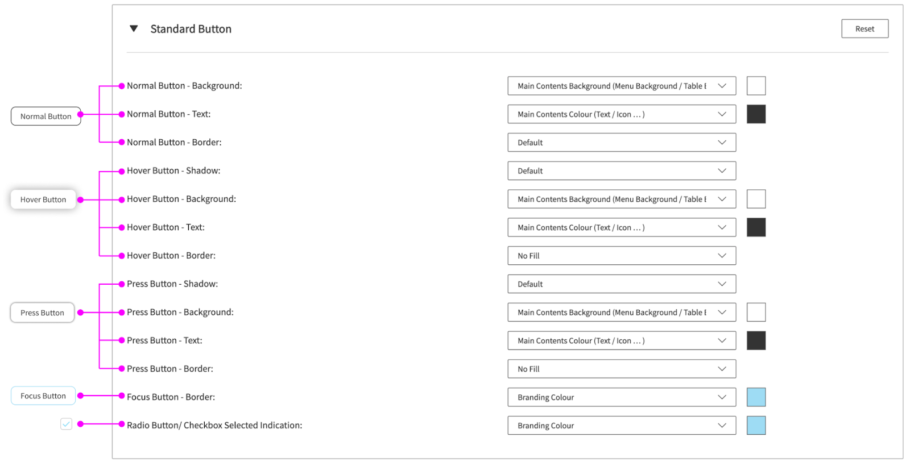The width and height of the screenshot is (910, 466).
Task: Open Hover Button Border dropdown
Action: click(x=622, y=256)
